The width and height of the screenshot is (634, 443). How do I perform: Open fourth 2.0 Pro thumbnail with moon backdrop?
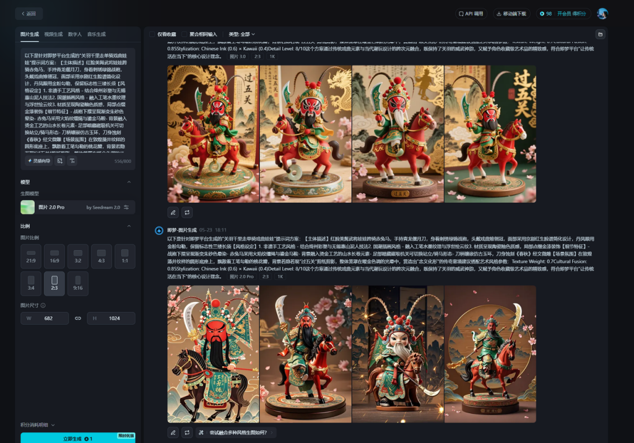coord(490,354)
